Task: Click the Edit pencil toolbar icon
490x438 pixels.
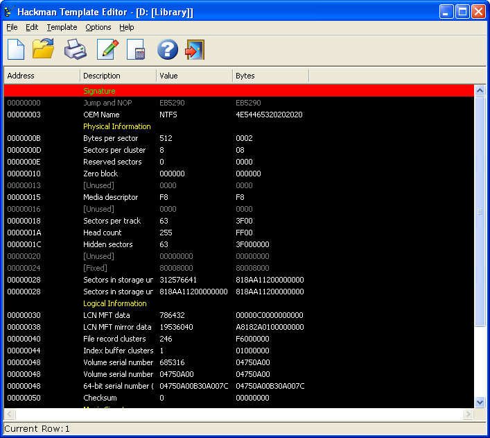Action: pyautogui.click(x=107, y=49)
